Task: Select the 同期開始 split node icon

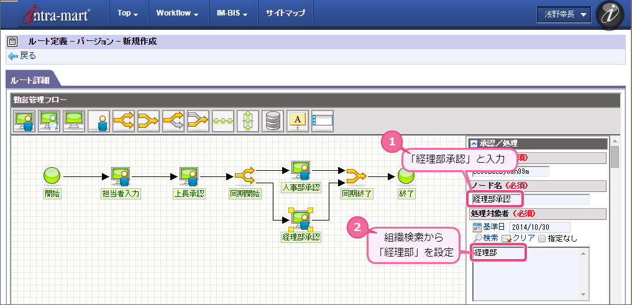Action: (245, 176)
